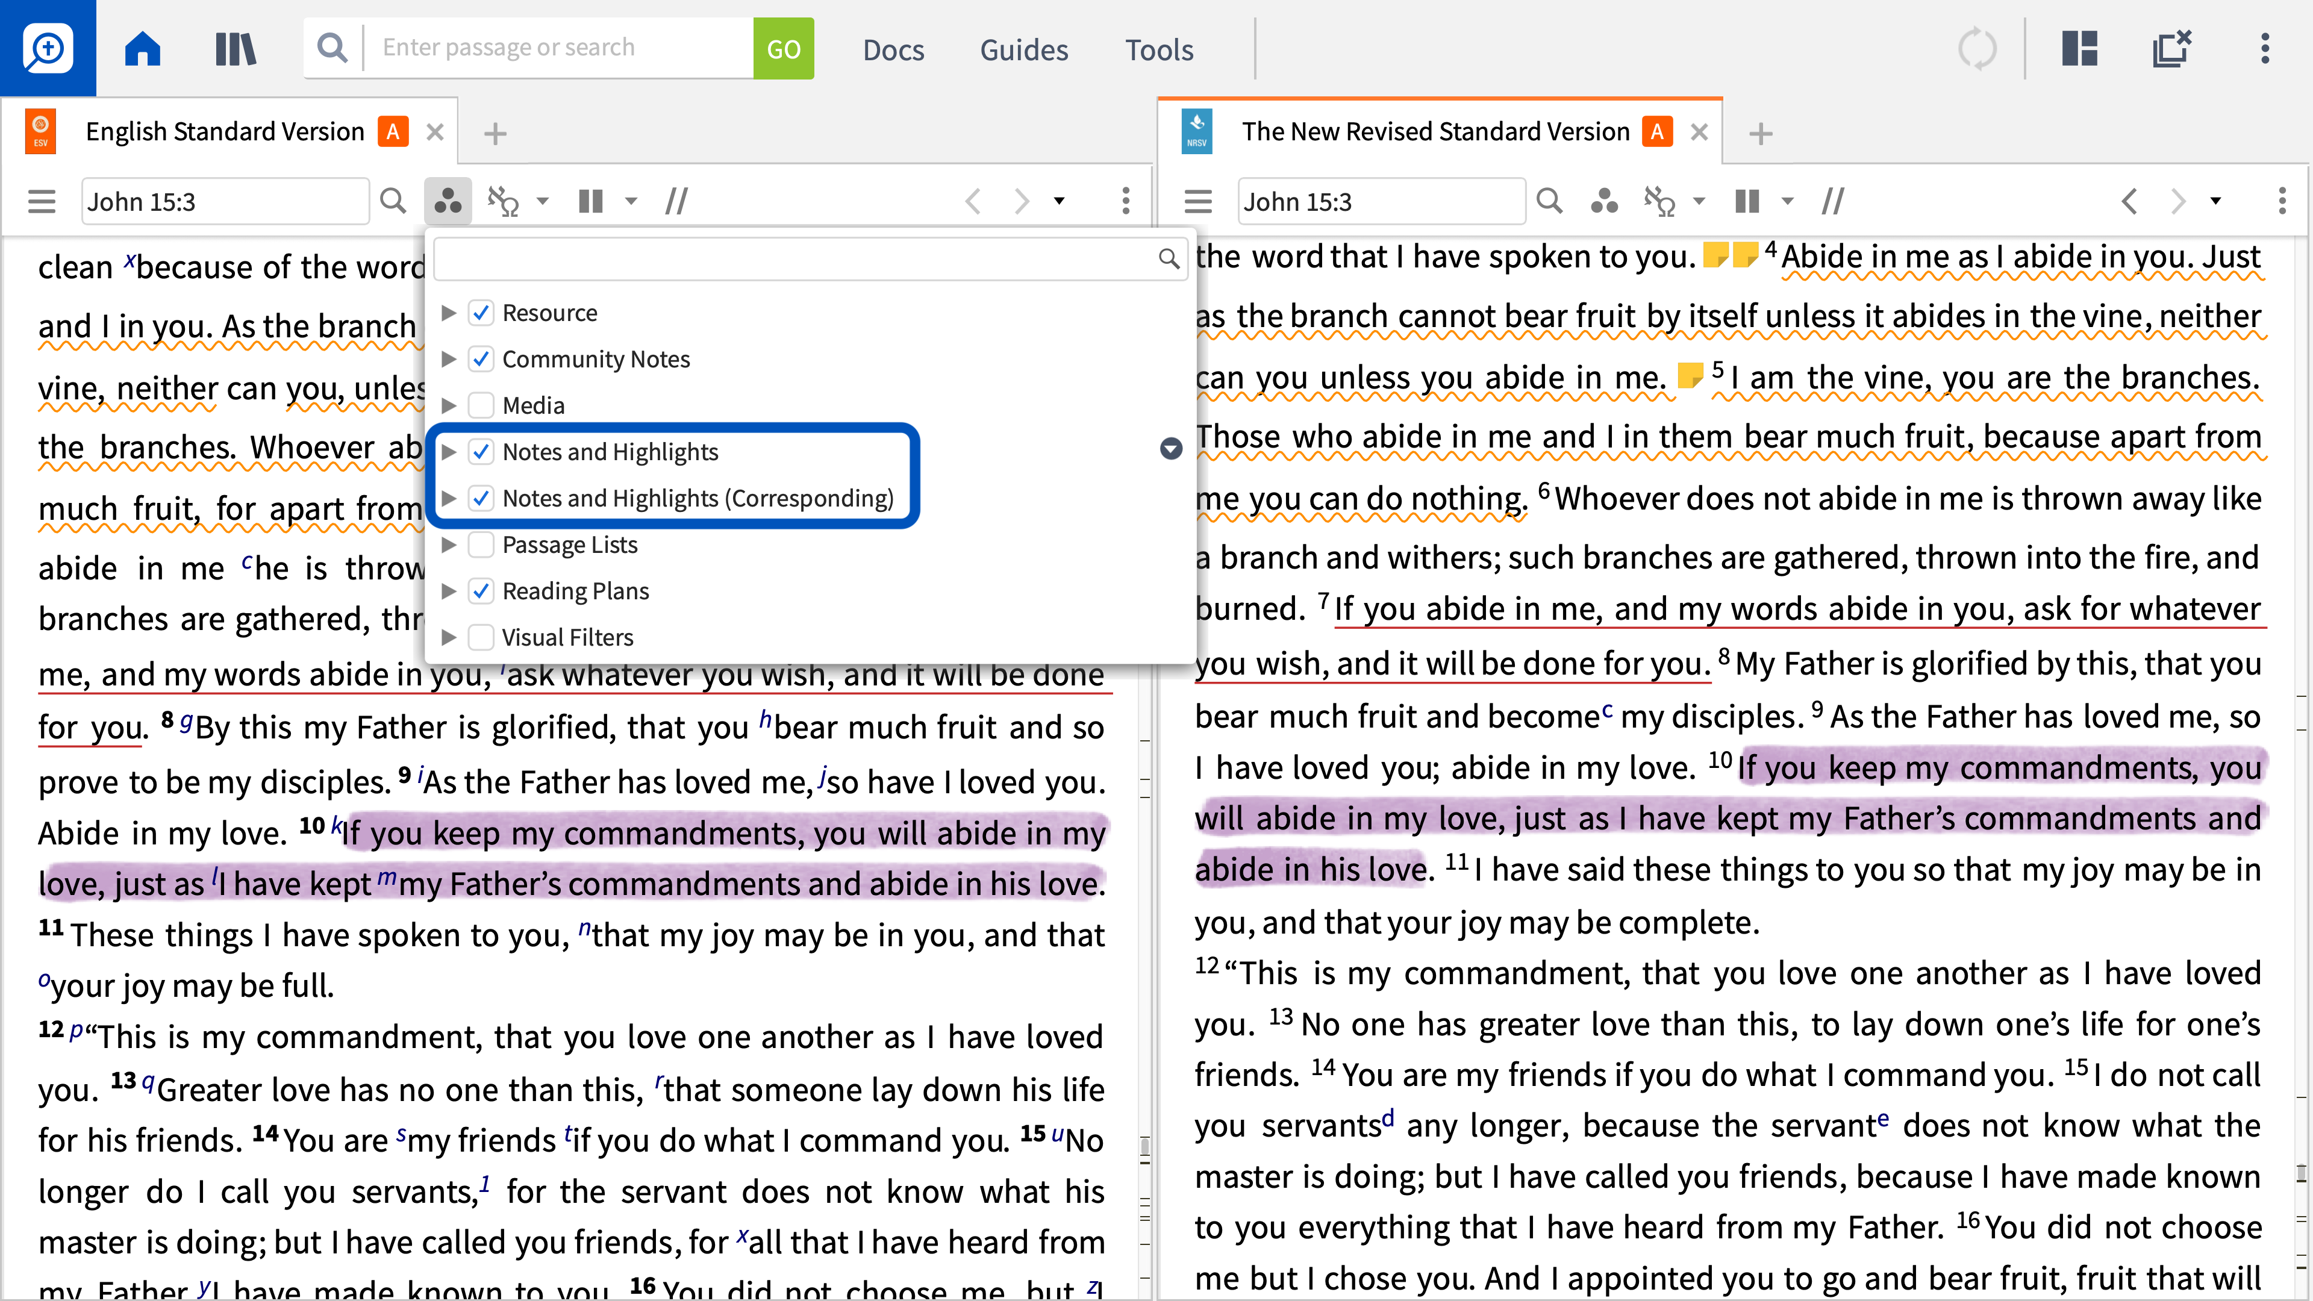Uncheck the Resource filter checkbox
Image resolution: width=2313 pixels, height=1301 pixels.
pos(481,313)
